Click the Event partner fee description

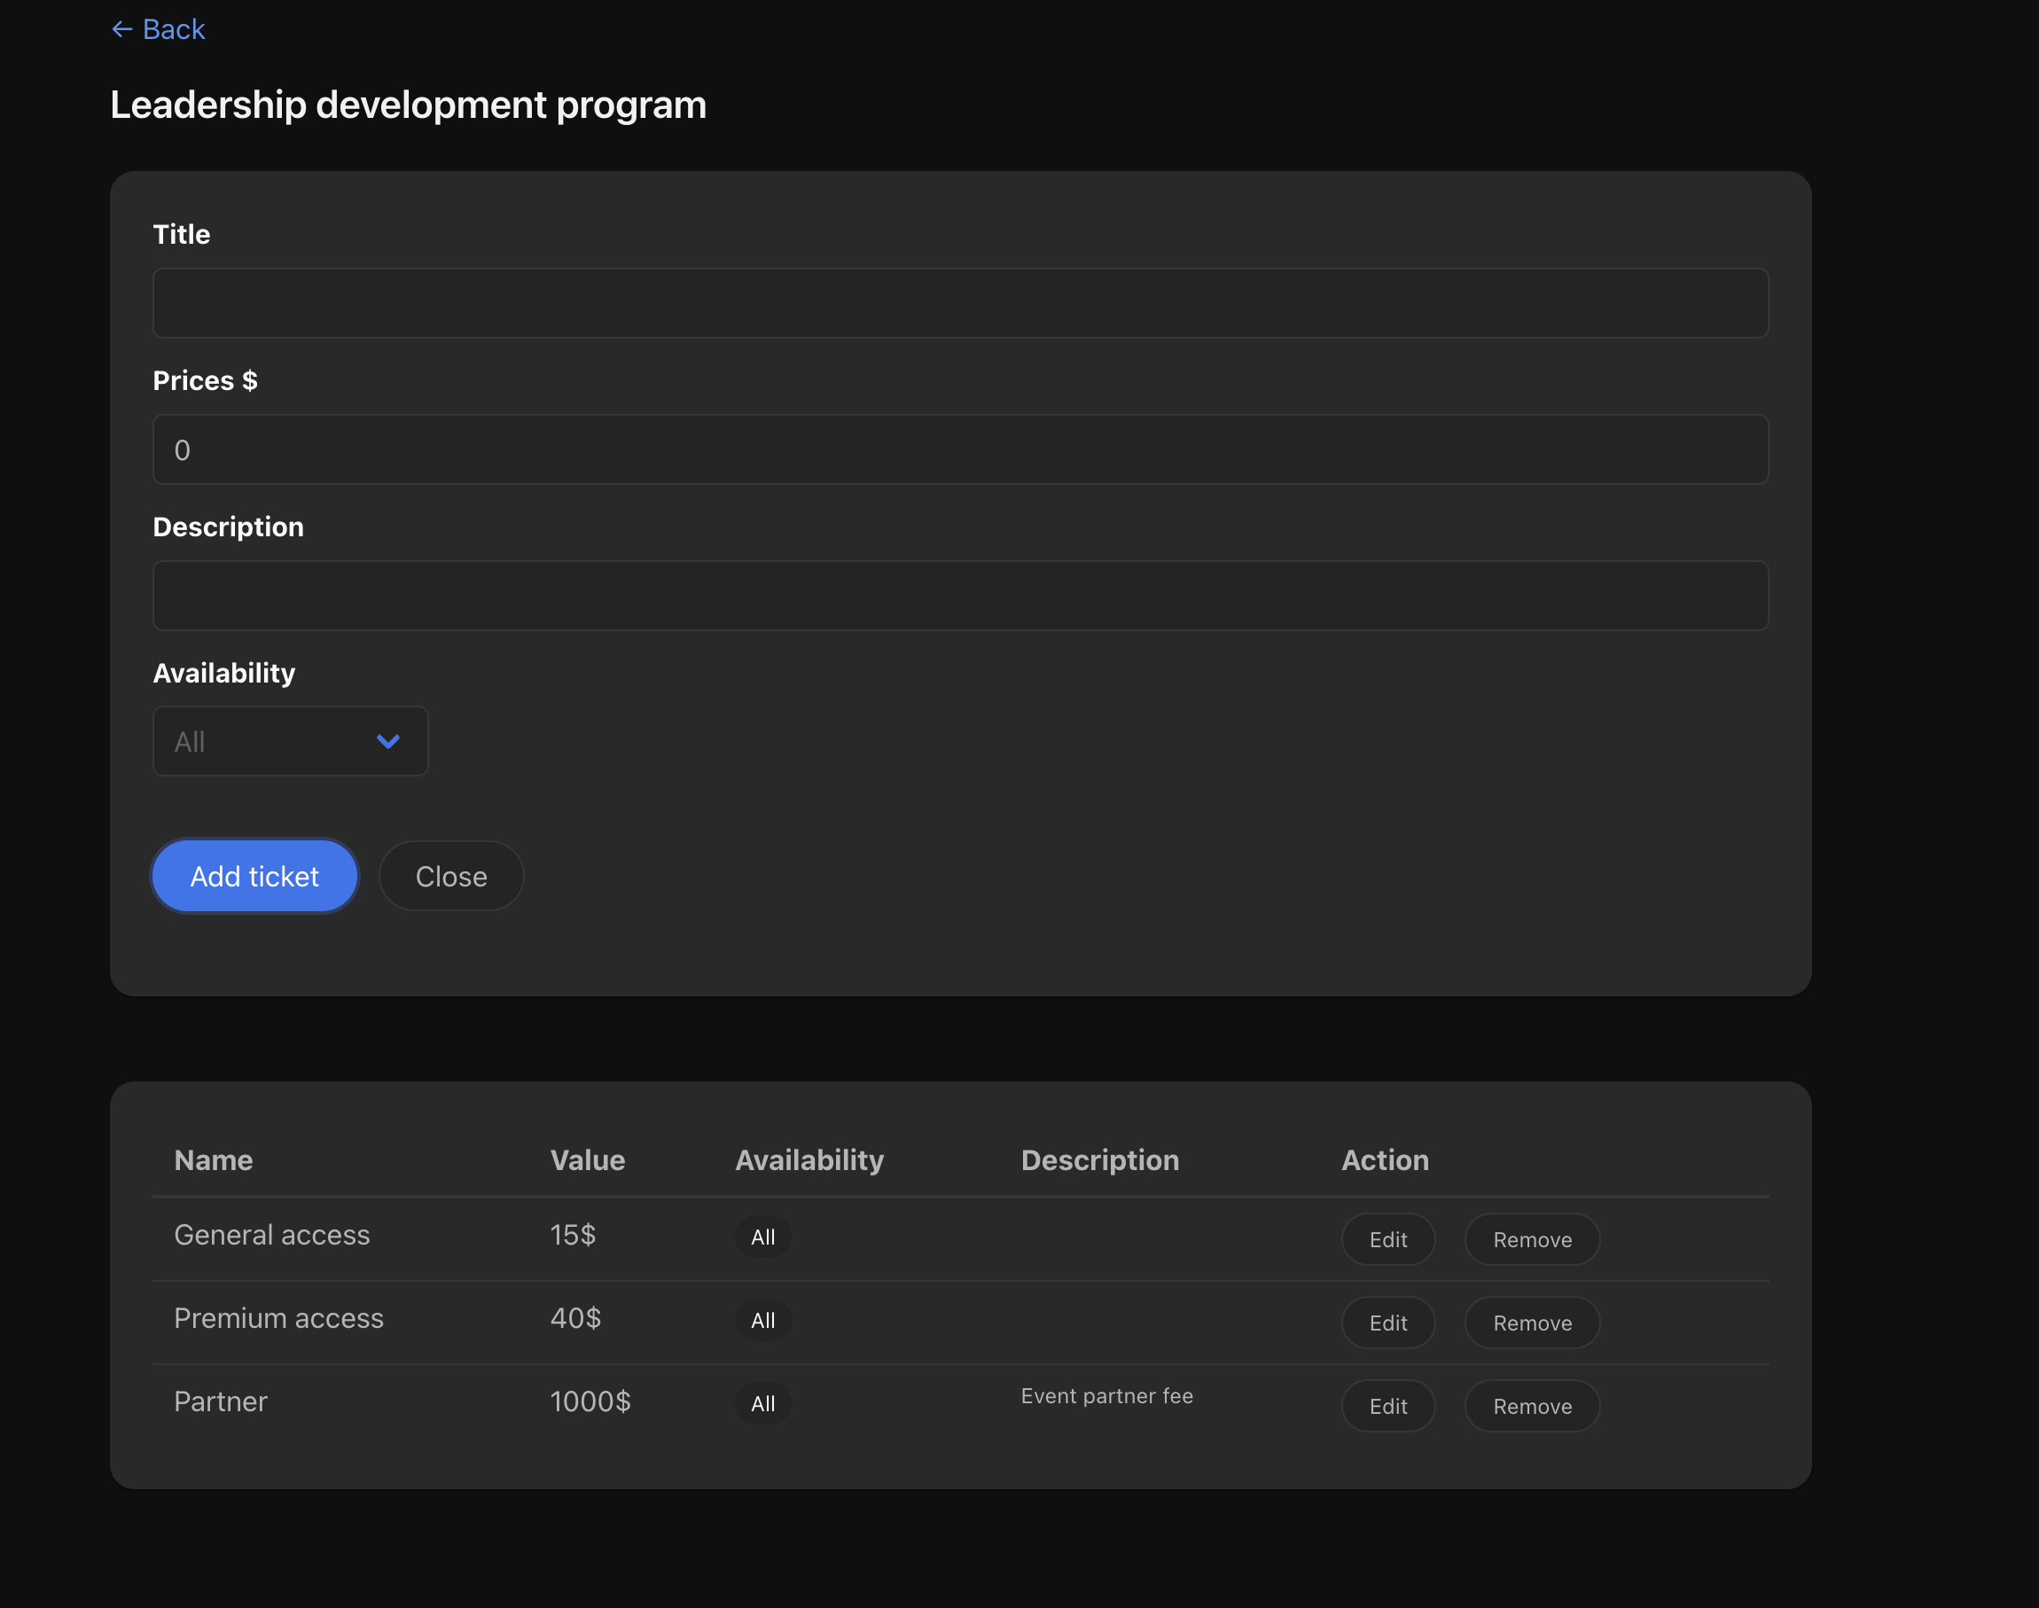click(x=1106, y=1395)
